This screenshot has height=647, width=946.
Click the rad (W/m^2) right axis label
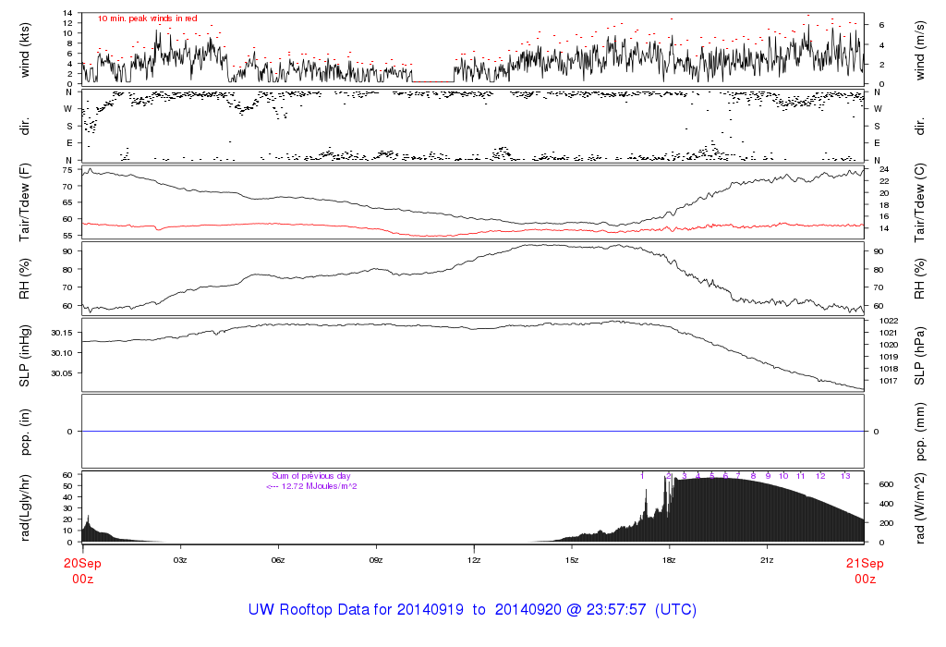coord(921,507)
